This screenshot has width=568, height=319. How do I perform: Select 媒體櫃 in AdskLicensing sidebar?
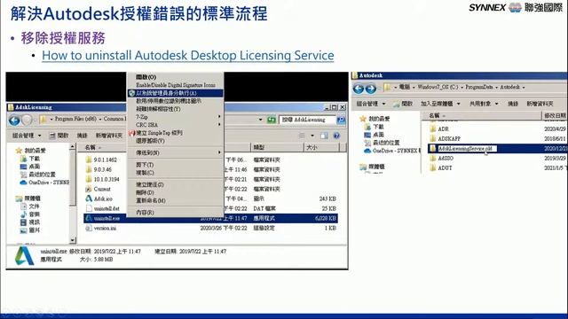[28, 198]
